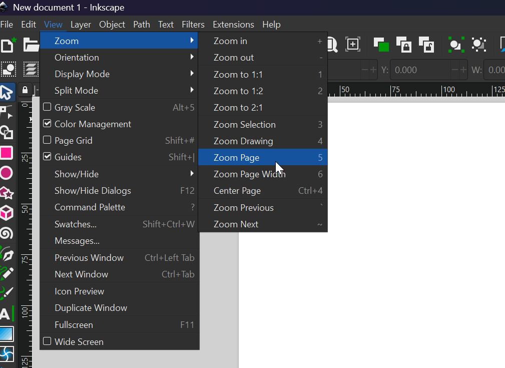505x368 pixels.
Task: Click the icon with closed padlock over squares
Action: 404,44
